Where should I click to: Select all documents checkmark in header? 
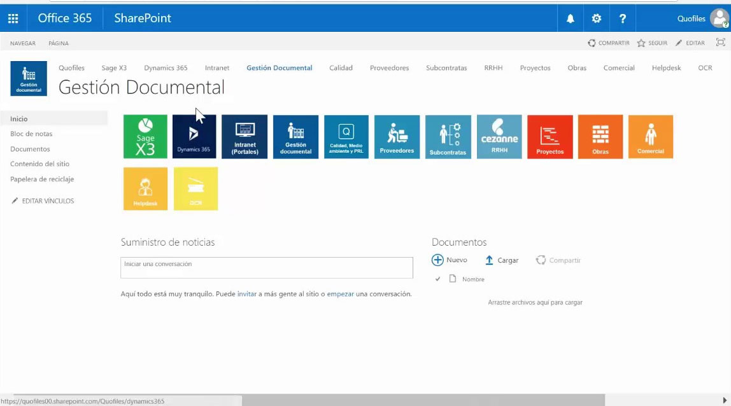(437, 279)
